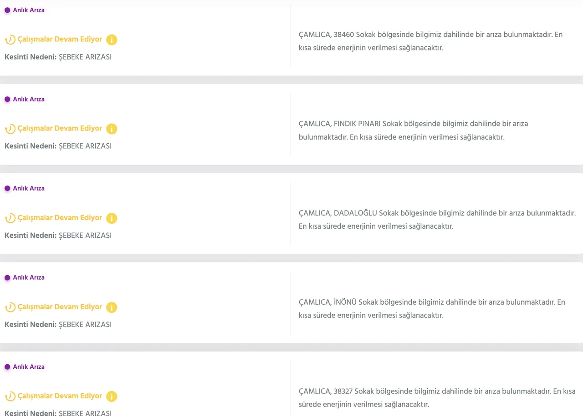Screen dimensions: 583x417
Task: Click the clock icon in the 38460 Sokak card
Action: coord(10,40)
